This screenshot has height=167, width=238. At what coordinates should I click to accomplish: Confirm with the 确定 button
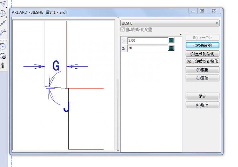[x=202, y=96]
